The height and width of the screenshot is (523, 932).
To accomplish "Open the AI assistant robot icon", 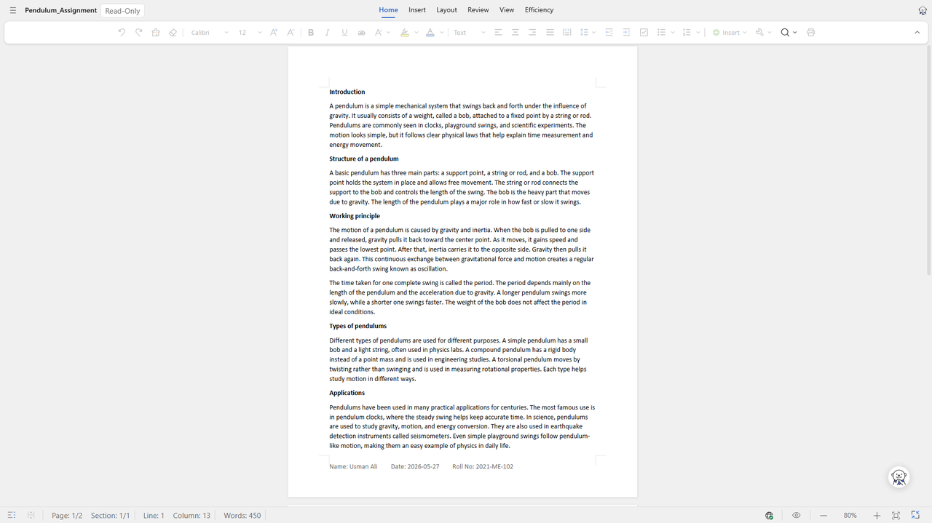I will click(x=899, y=477).
